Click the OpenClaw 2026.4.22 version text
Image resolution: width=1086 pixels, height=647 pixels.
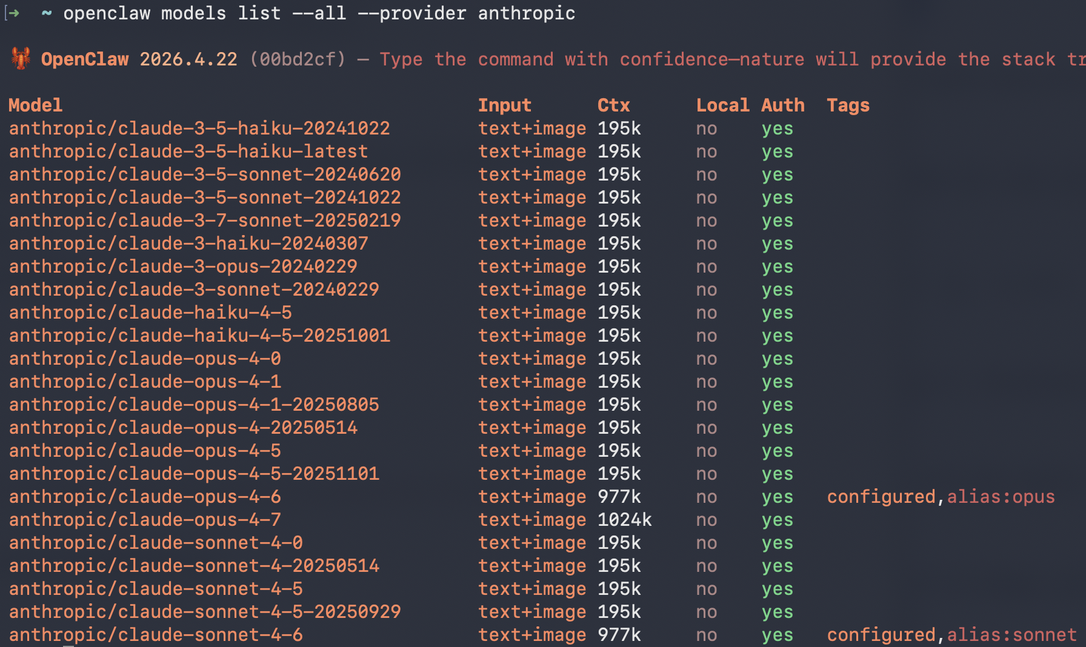click(139, 59)
